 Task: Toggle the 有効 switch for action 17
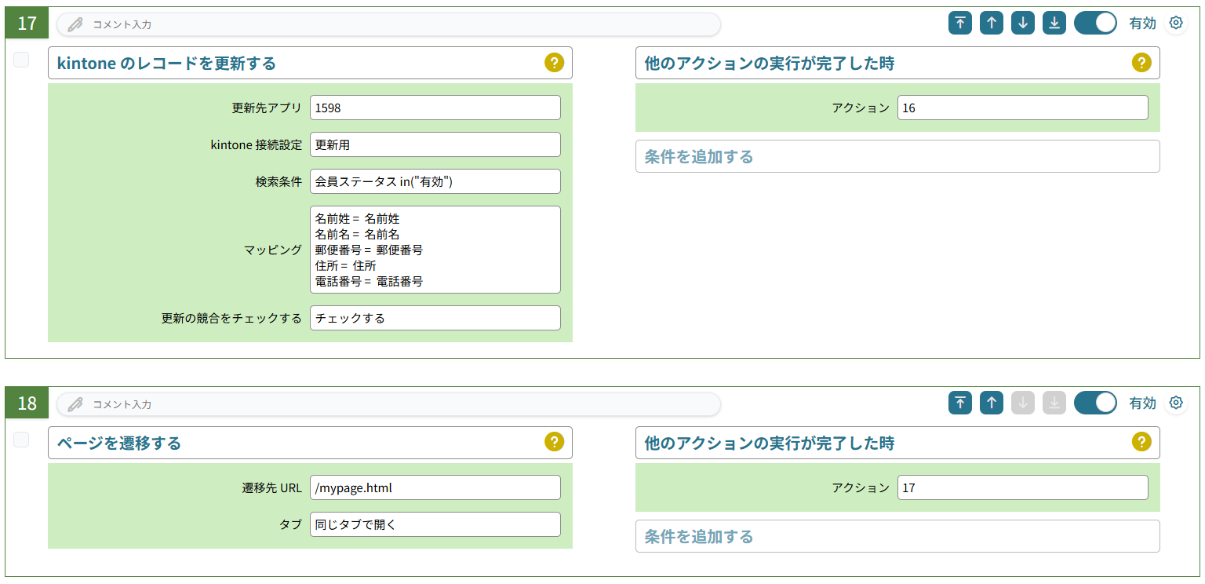(1095, 24)
